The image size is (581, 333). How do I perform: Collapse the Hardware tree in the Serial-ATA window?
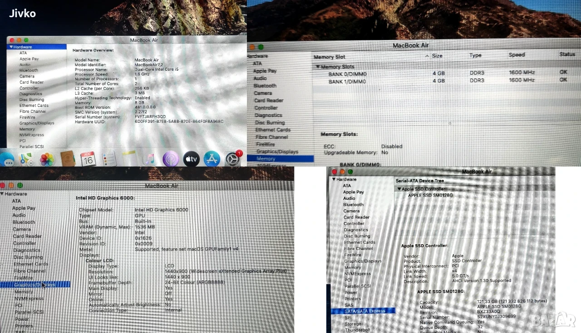pyautogui.click(x=334, y=179)
